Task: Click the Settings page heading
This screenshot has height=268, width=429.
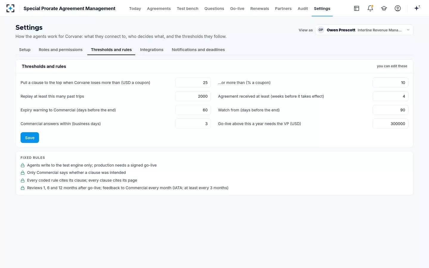Action: click(x=29, y=27)
